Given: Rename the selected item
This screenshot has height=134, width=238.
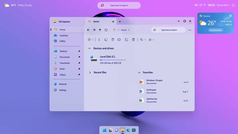Looking at the screenshot, I should click(x=119, y=40).
